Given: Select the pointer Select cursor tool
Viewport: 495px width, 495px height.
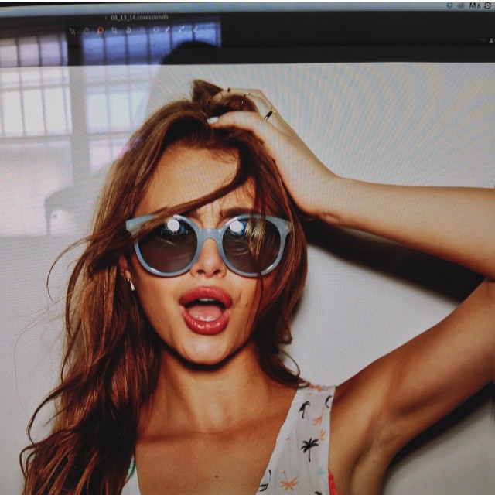Looking at the screenshot, I should click(x=72, y=31).
